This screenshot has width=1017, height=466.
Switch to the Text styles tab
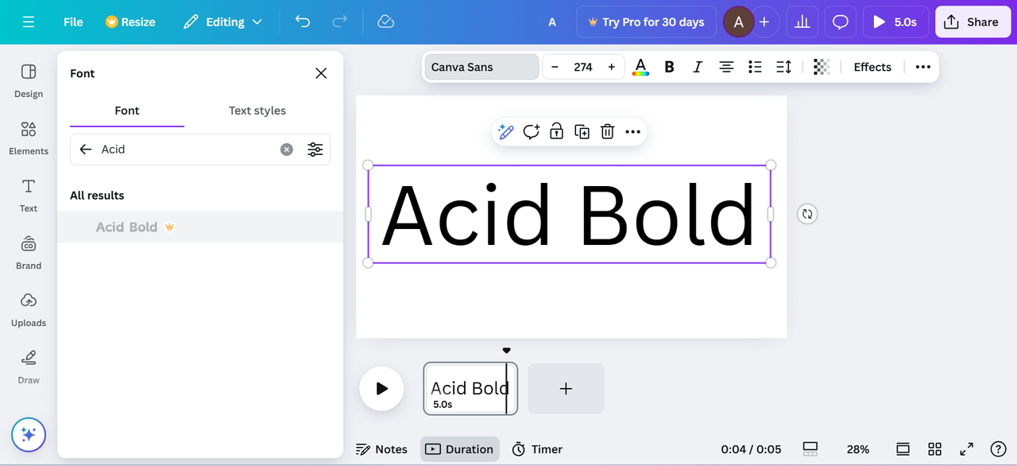tap(257, 111)
